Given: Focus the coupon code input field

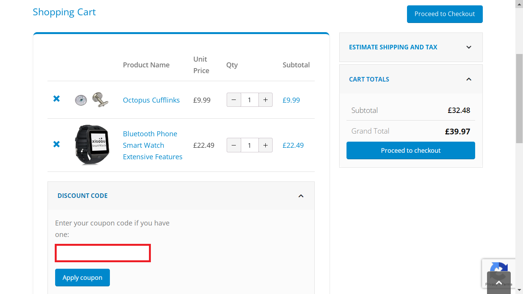Looking at the screenshot, I should 103,253.
